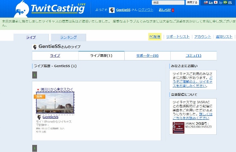Select the Japan flag language icon

click(216, 2)
